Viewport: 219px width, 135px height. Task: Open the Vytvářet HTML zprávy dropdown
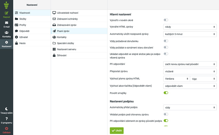point(190,27)
